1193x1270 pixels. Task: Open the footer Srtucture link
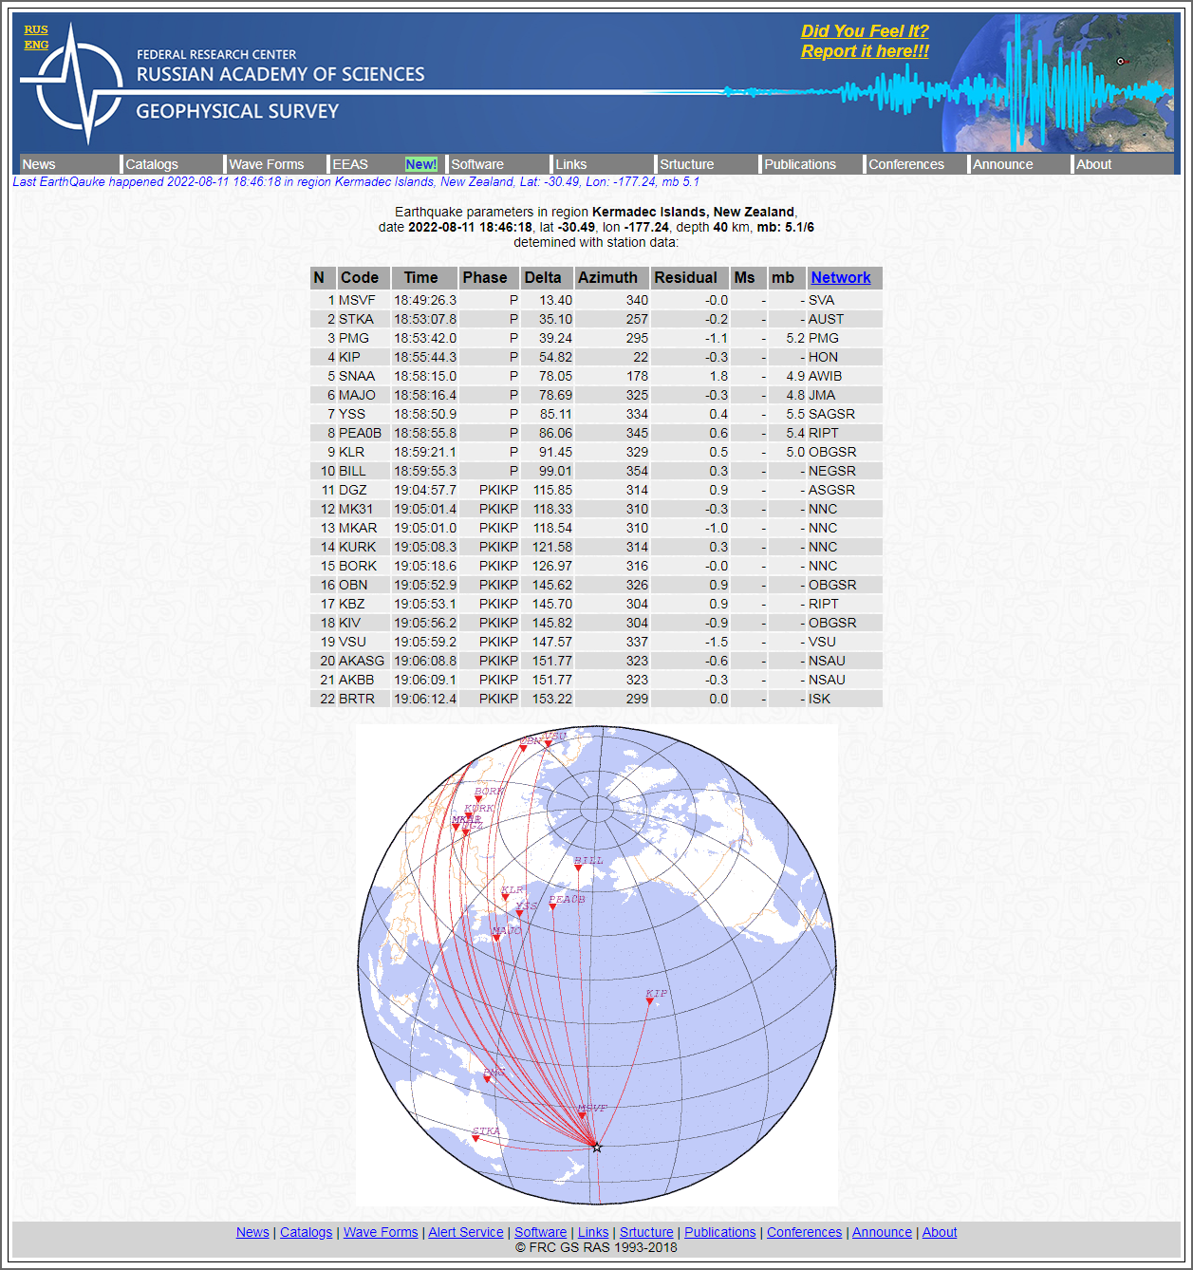click(646, 1232)
